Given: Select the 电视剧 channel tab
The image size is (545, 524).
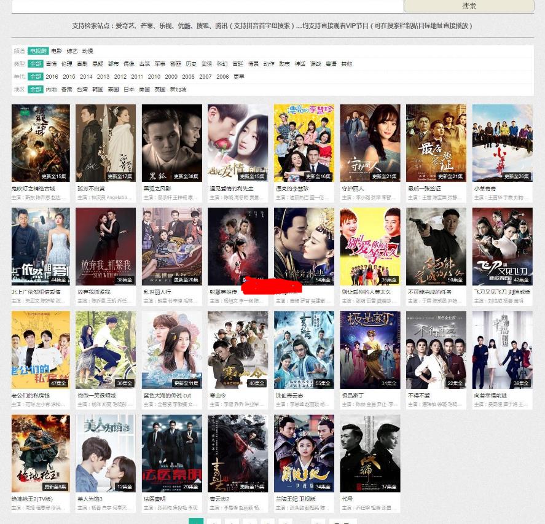Looking at the screenshot, I should coord(38,51).
